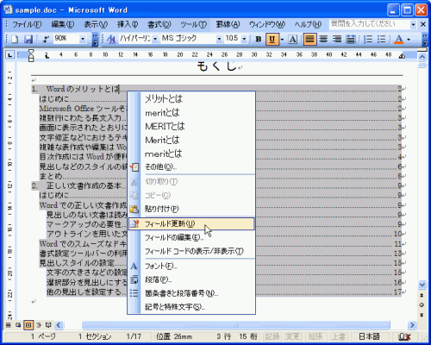The width and height of the screenshot is (431, 345).
Task: Open the Help menu
Action: pos(308,24)
